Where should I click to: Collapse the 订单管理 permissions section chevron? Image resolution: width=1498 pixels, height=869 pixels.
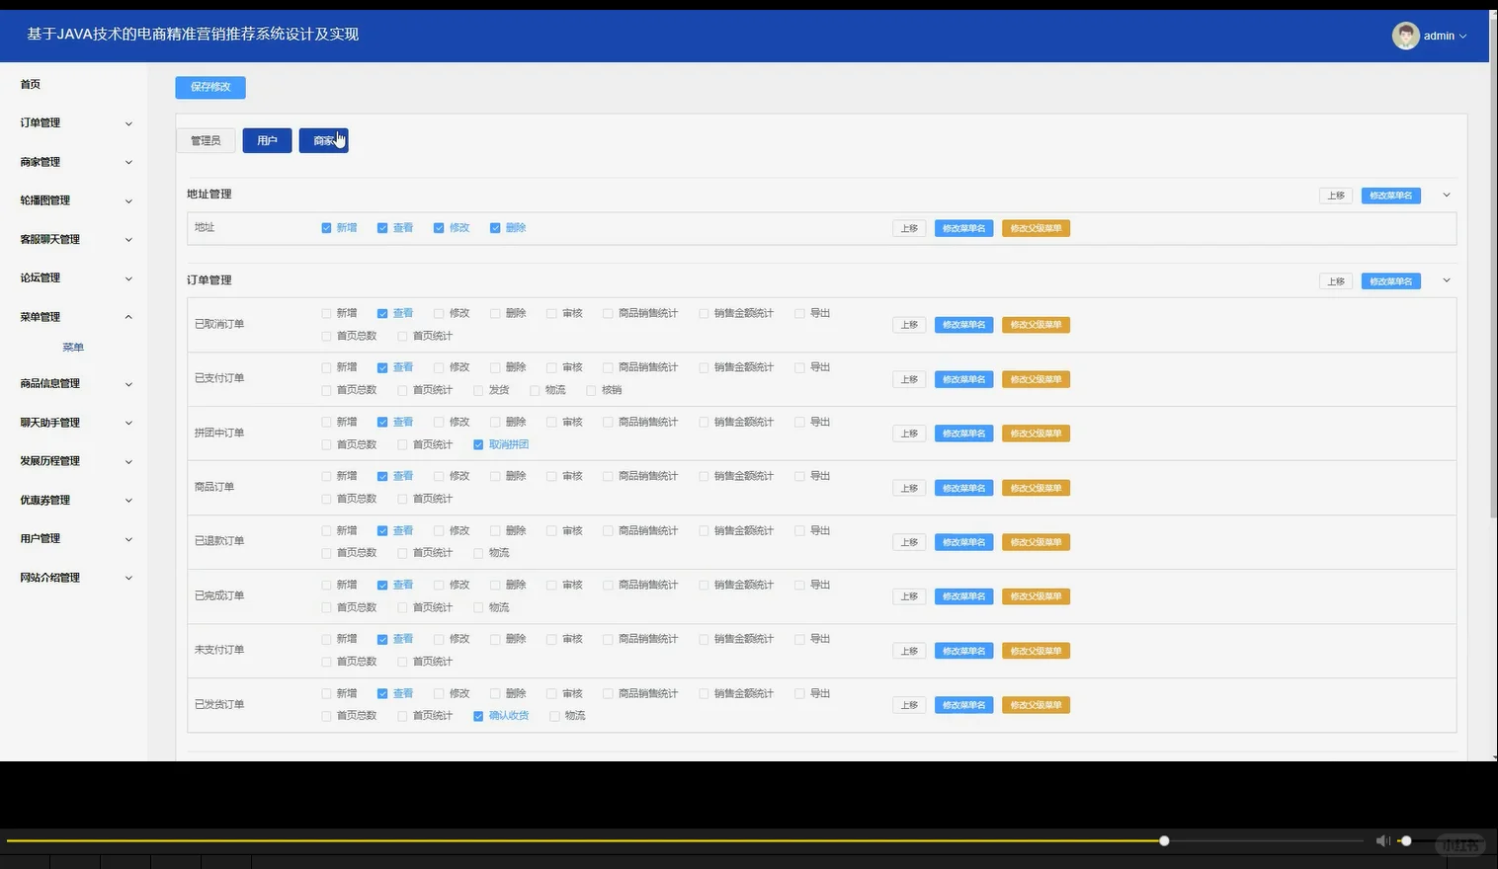[x=1447, y=280]
